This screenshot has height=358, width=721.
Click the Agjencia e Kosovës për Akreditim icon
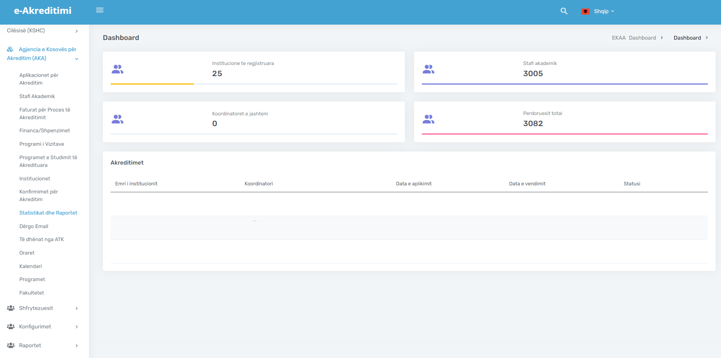coord(10,49)
